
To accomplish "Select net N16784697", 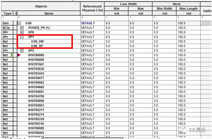I will (x=36, y=92).
